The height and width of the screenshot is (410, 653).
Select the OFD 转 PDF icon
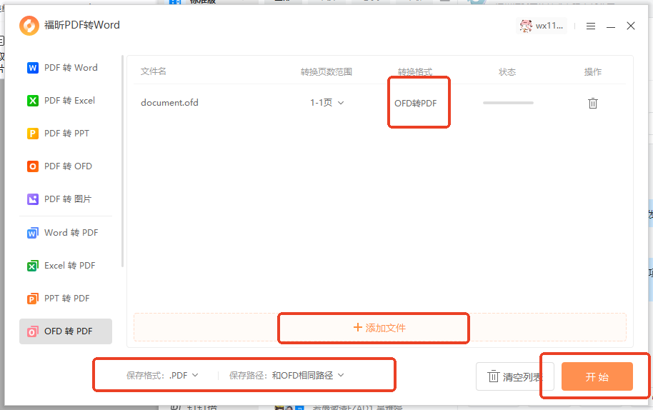[32, 331]
